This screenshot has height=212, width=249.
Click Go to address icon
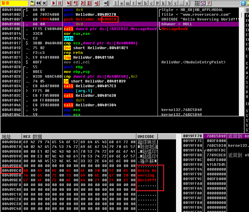click(x=106, y=3)
